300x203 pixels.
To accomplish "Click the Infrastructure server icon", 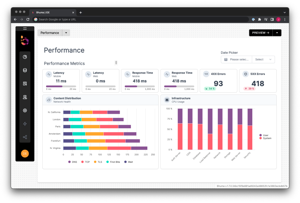I will tap(167, 100).
